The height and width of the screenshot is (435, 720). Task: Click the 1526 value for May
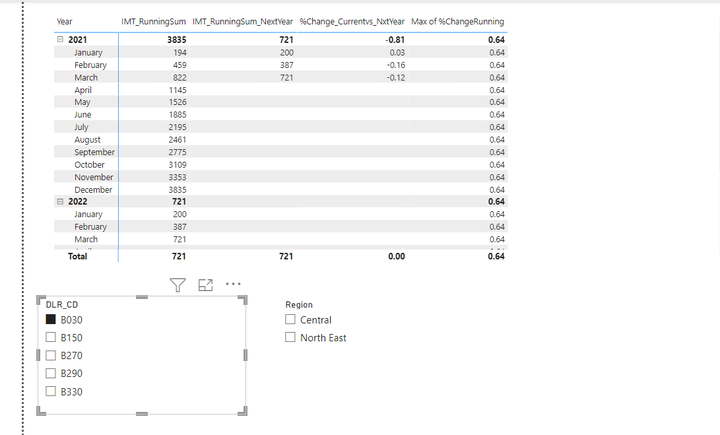point(178,102)
